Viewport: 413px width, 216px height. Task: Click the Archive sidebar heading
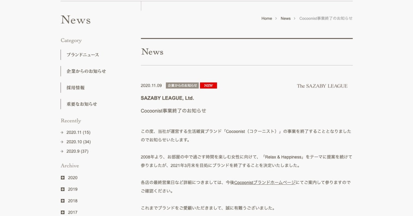tap(70, 166)
